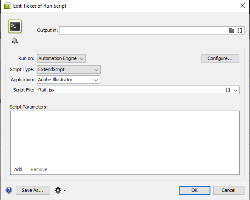Image resolution: width=250 pixels, height=200 pixels.
Task: Open help with the question mark icon
Action: pos(9,190)
